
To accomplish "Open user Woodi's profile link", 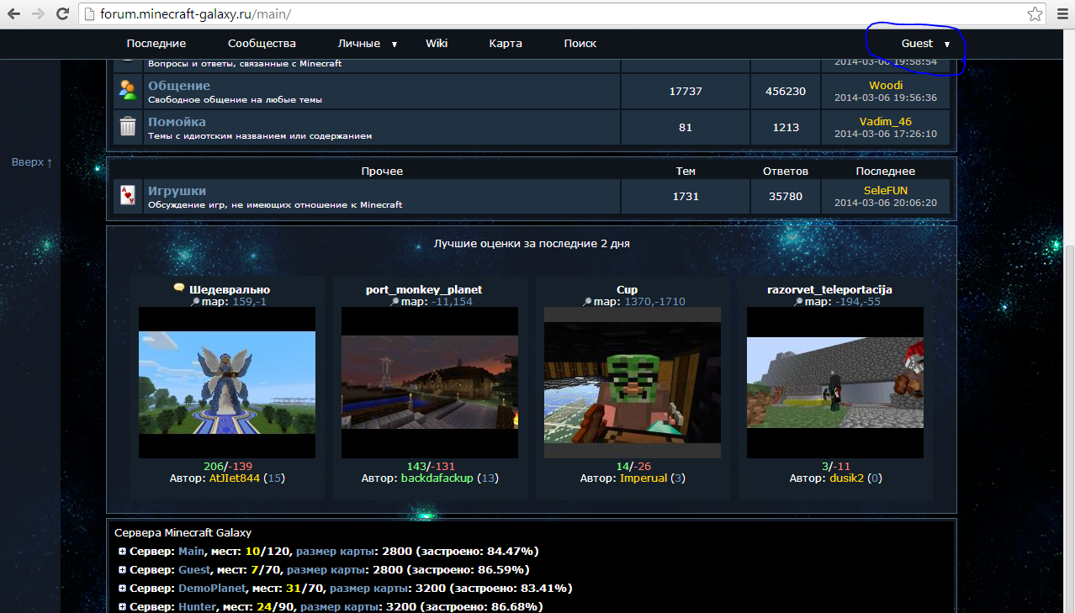I will (x=886, y=85).
